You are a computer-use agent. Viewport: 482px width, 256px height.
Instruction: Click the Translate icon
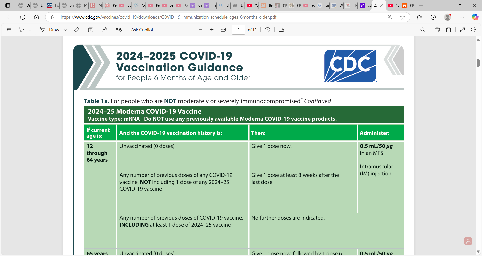(119, 30)
